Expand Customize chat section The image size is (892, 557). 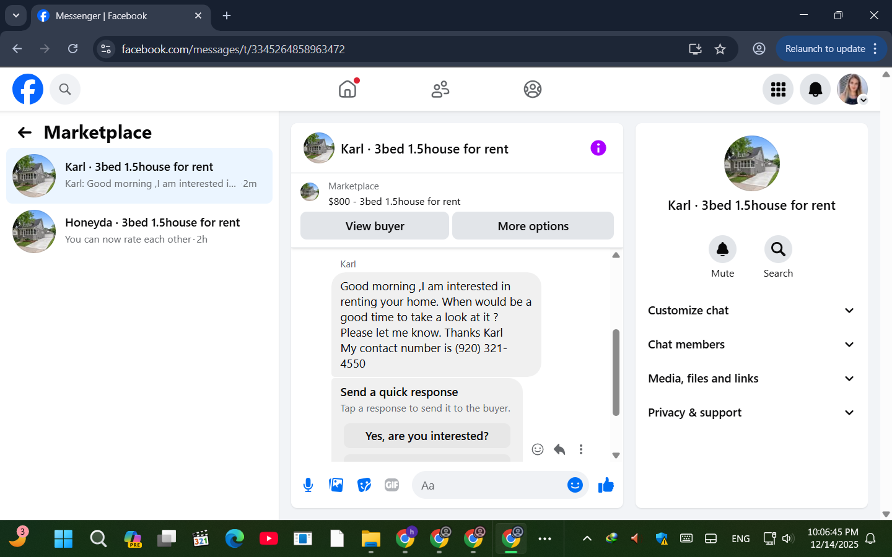751,311
